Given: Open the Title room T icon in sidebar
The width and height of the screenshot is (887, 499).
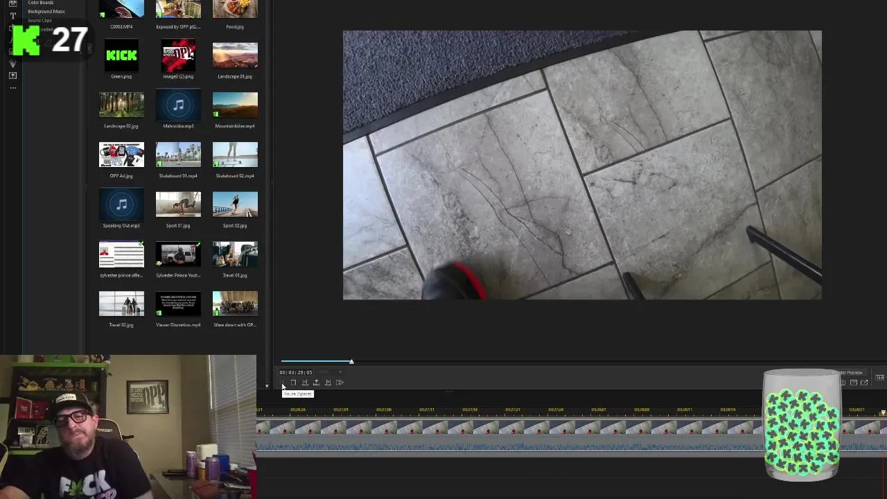Looking at the screenshot, I should tap(12, 15).
